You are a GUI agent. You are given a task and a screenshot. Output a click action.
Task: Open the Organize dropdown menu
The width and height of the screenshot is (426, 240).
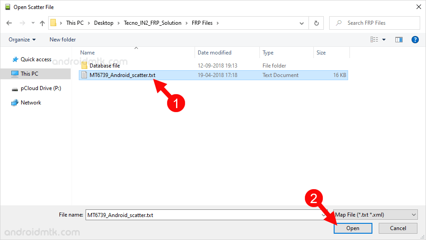coord(22,40)
